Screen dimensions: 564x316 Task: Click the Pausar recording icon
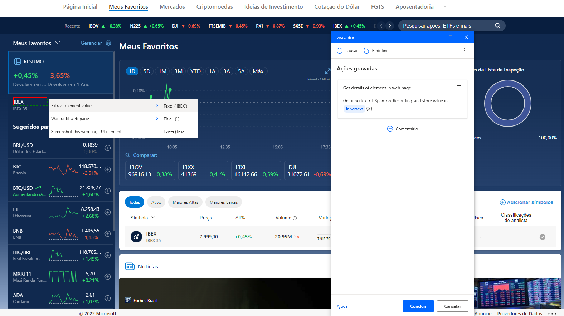(x=340, y=51)
